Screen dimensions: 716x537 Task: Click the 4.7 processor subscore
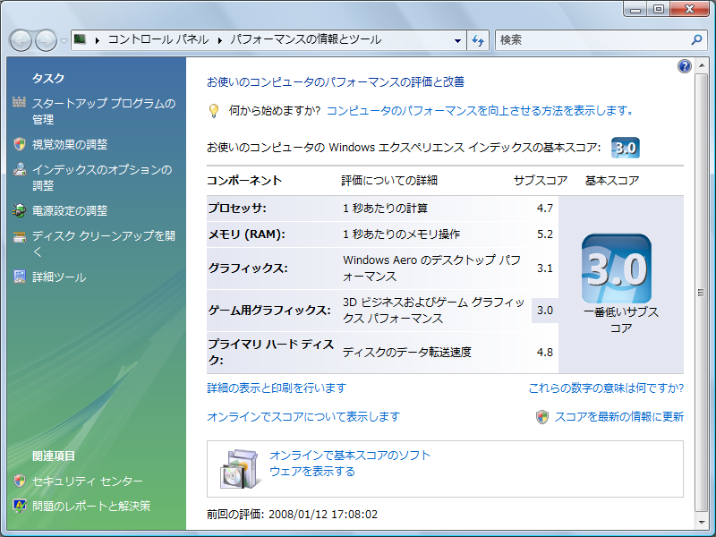tap(545, 209)
